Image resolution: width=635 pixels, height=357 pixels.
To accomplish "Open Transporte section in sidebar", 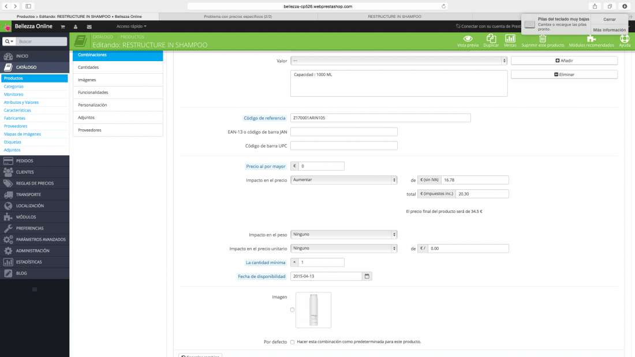I will (x=35, y=195).
